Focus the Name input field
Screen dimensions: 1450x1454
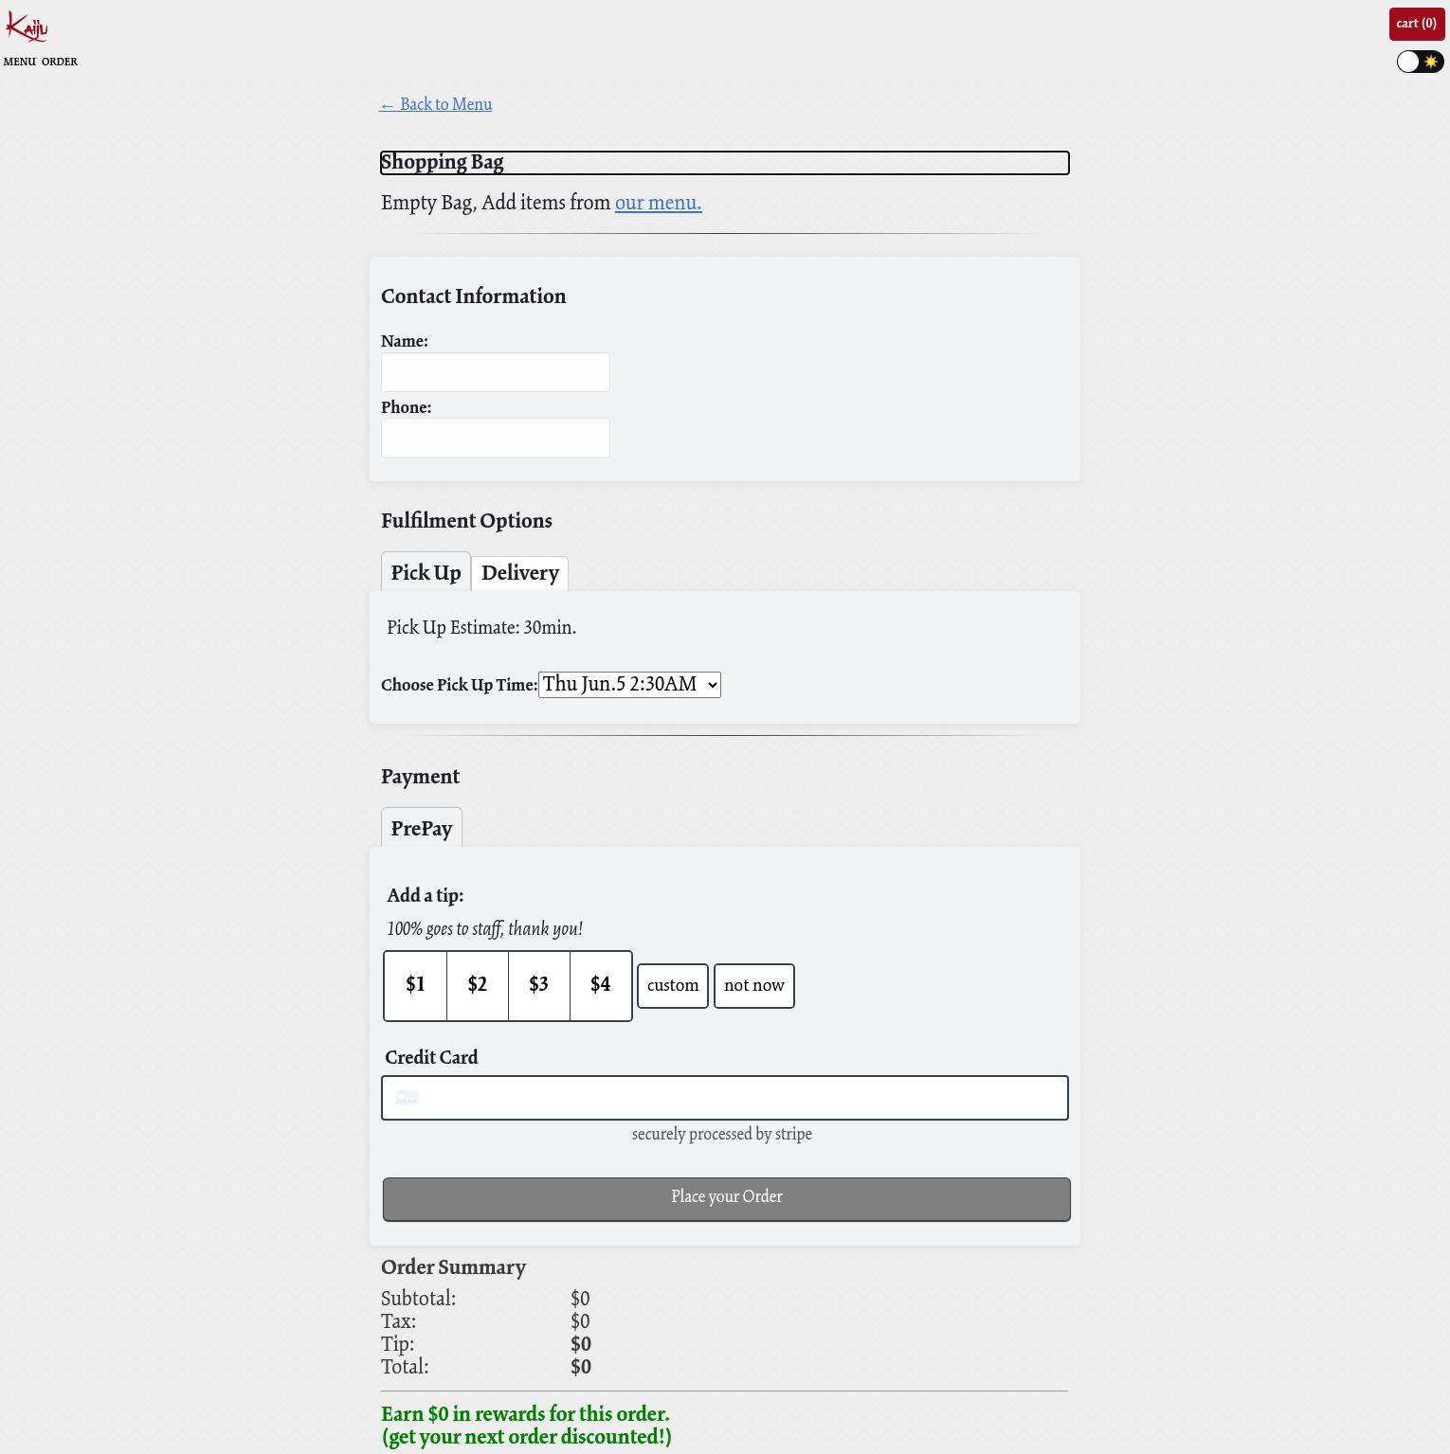(495, 372)
